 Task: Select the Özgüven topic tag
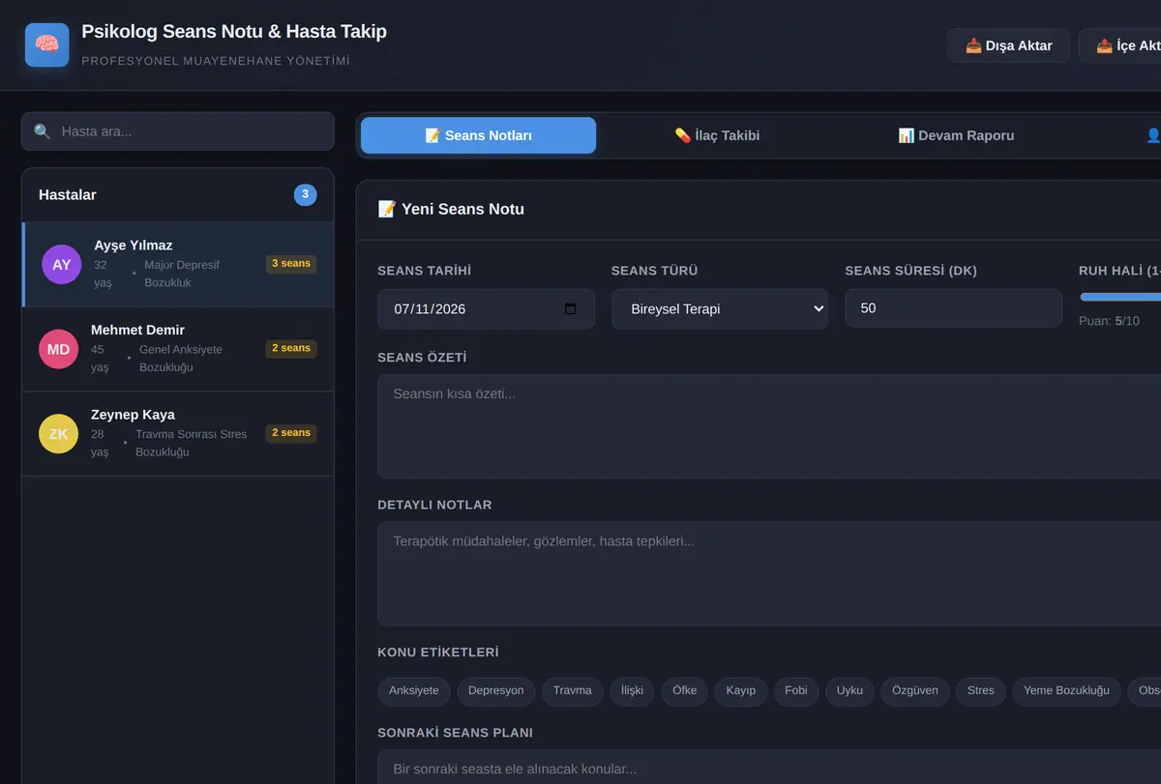coord(915,691)
